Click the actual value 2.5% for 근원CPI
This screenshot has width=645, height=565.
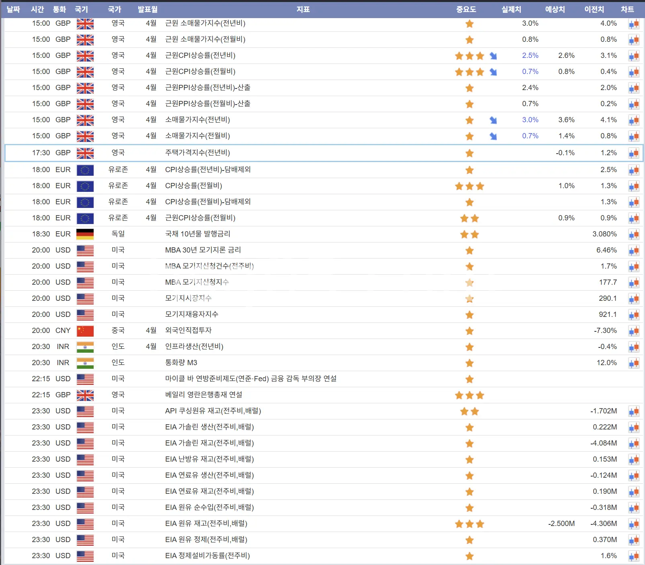click(530, 55)
